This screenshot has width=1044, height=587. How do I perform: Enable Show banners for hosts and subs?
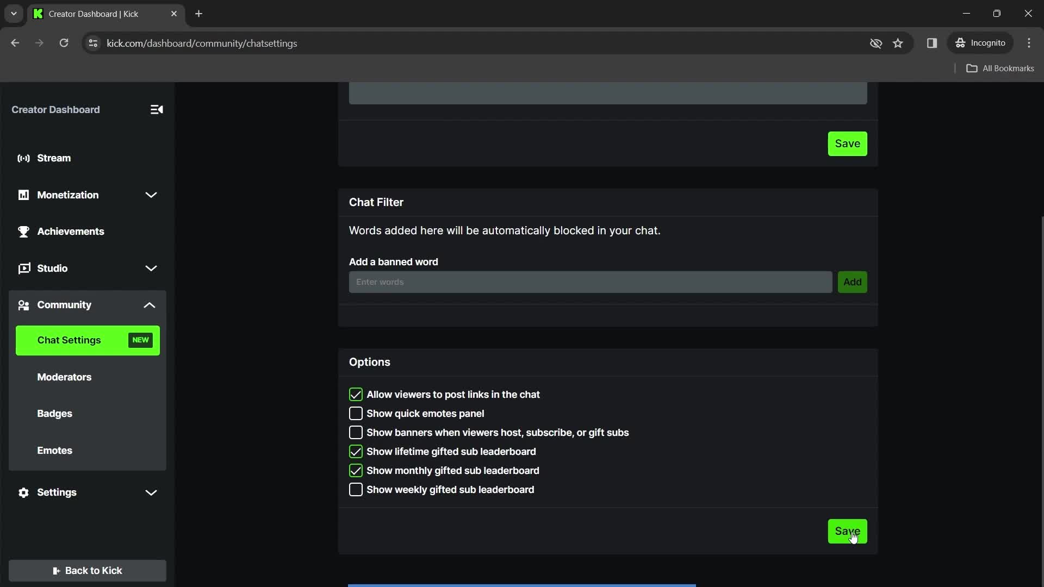point(356,432)
